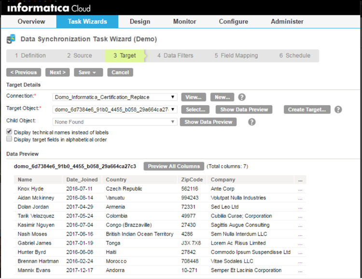Screen dimensions: 362x279
Task: Open help icon beside Child Object preview
Action: point(251,122)
